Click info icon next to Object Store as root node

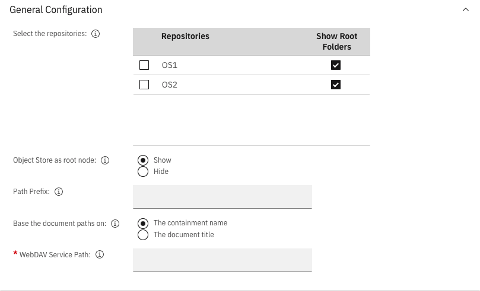pos(105,160)
